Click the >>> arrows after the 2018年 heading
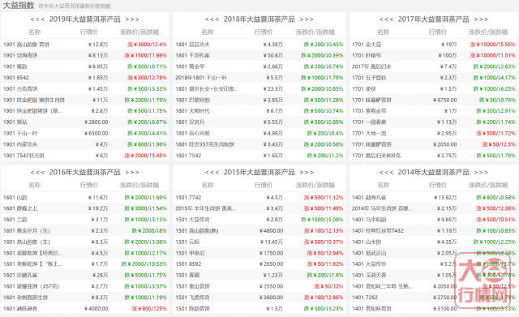 click(x=307, y=19)
